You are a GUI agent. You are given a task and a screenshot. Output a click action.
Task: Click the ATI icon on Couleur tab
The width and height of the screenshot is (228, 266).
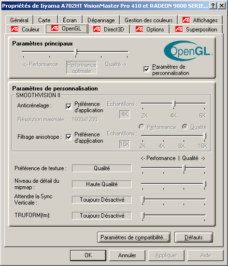point(15,29)
